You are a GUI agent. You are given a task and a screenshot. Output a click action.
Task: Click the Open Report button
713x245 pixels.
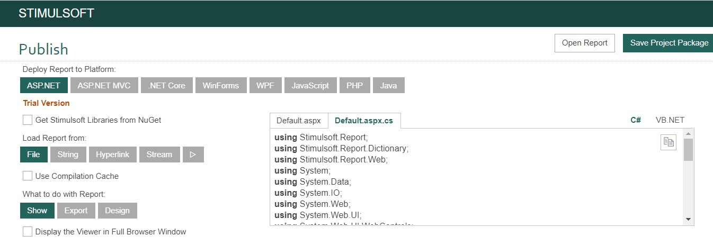click(x=584, y=43)
